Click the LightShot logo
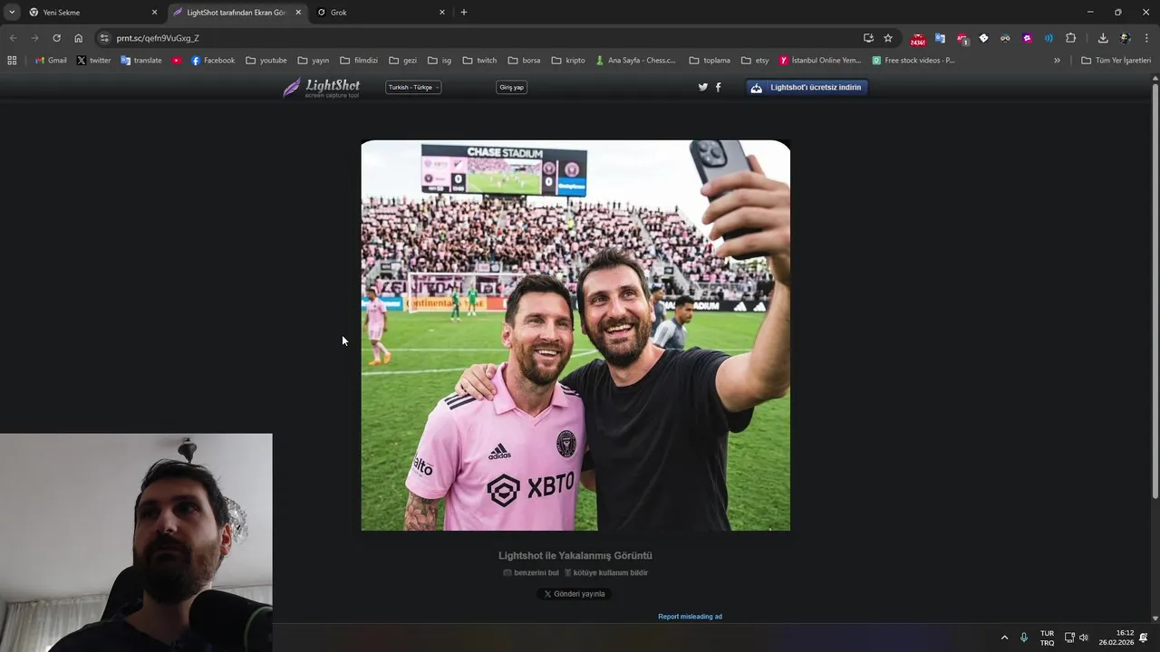 pyautogui.click(x=322, y=87)
